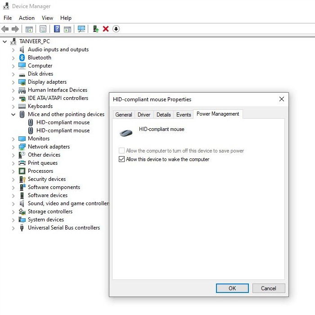Click the Print queues printer icon
This screenshot has width=315, height=315.
(22, 163)
